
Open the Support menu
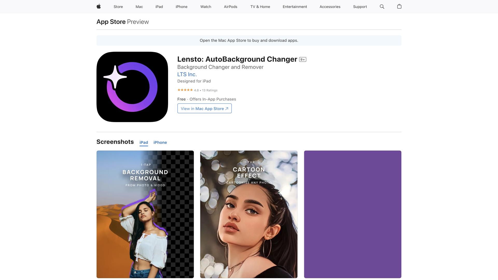[x=360, y=7]
